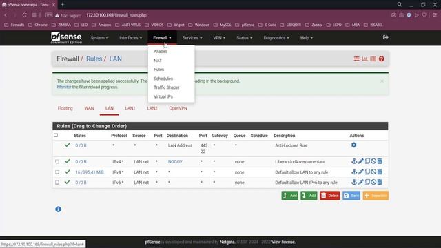This screenshot has height=248, width=441.
Task: Edit the Liberando Governamentais rule with pencil
Action: pos(361,161)
